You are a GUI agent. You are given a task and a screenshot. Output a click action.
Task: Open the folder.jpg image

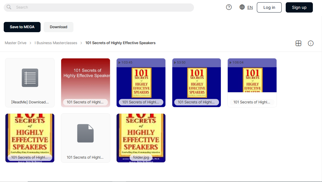click(141, 138)
